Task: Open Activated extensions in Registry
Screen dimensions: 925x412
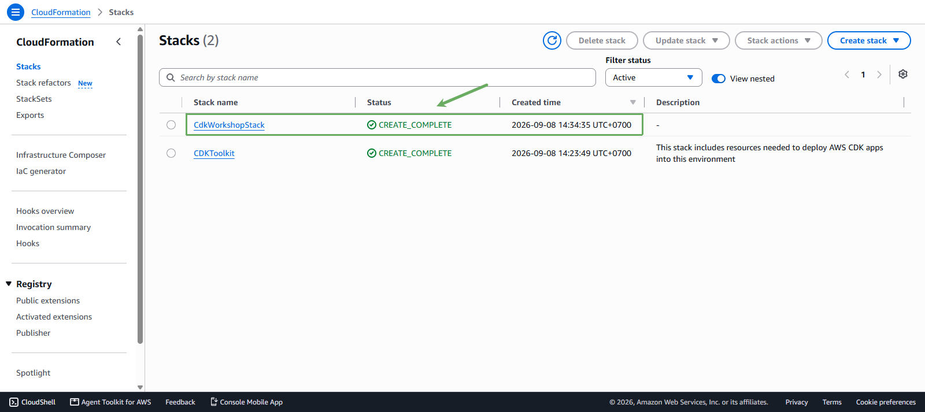Action: pos(54,317)
